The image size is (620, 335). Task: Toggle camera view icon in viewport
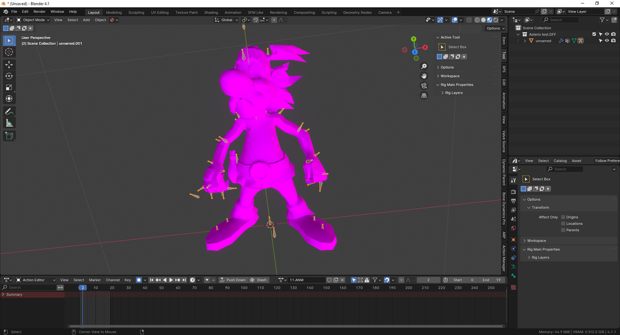point(424,86)
